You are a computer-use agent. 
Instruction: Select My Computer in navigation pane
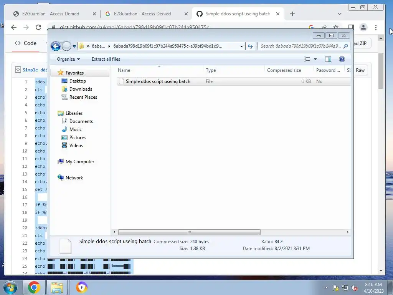pos(80,162)
